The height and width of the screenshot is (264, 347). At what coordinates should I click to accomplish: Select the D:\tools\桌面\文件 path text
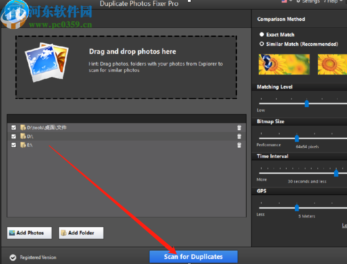point(47,128)
